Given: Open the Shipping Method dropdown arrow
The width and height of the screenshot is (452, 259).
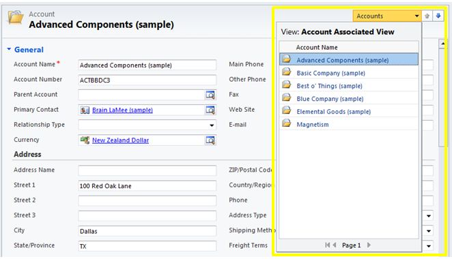Looking at the screenshot, I should [429, 231].
